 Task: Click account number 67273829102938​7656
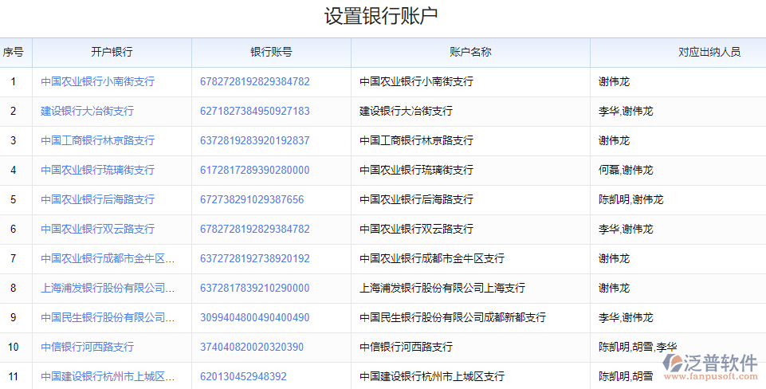point(252,199)
